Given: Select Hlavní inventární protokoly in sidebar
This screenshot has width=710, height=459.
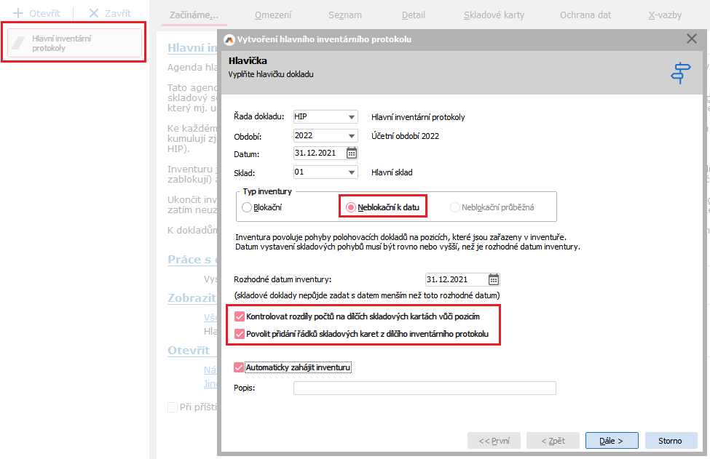Looking at the screenshot, I should coord(74,43).
